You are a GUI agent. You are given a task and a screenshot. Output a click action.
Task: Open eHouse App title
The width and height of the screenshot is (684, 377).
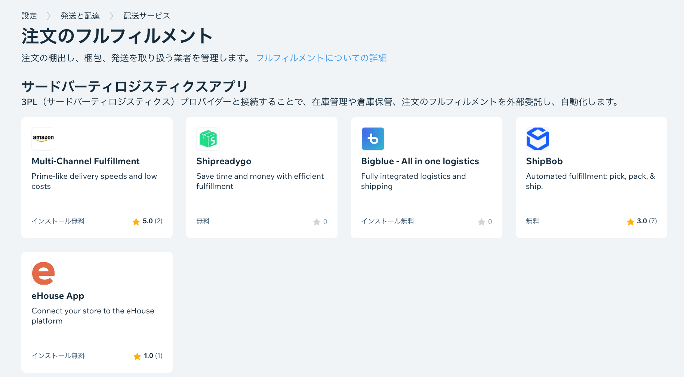click(x=58, y=296)
